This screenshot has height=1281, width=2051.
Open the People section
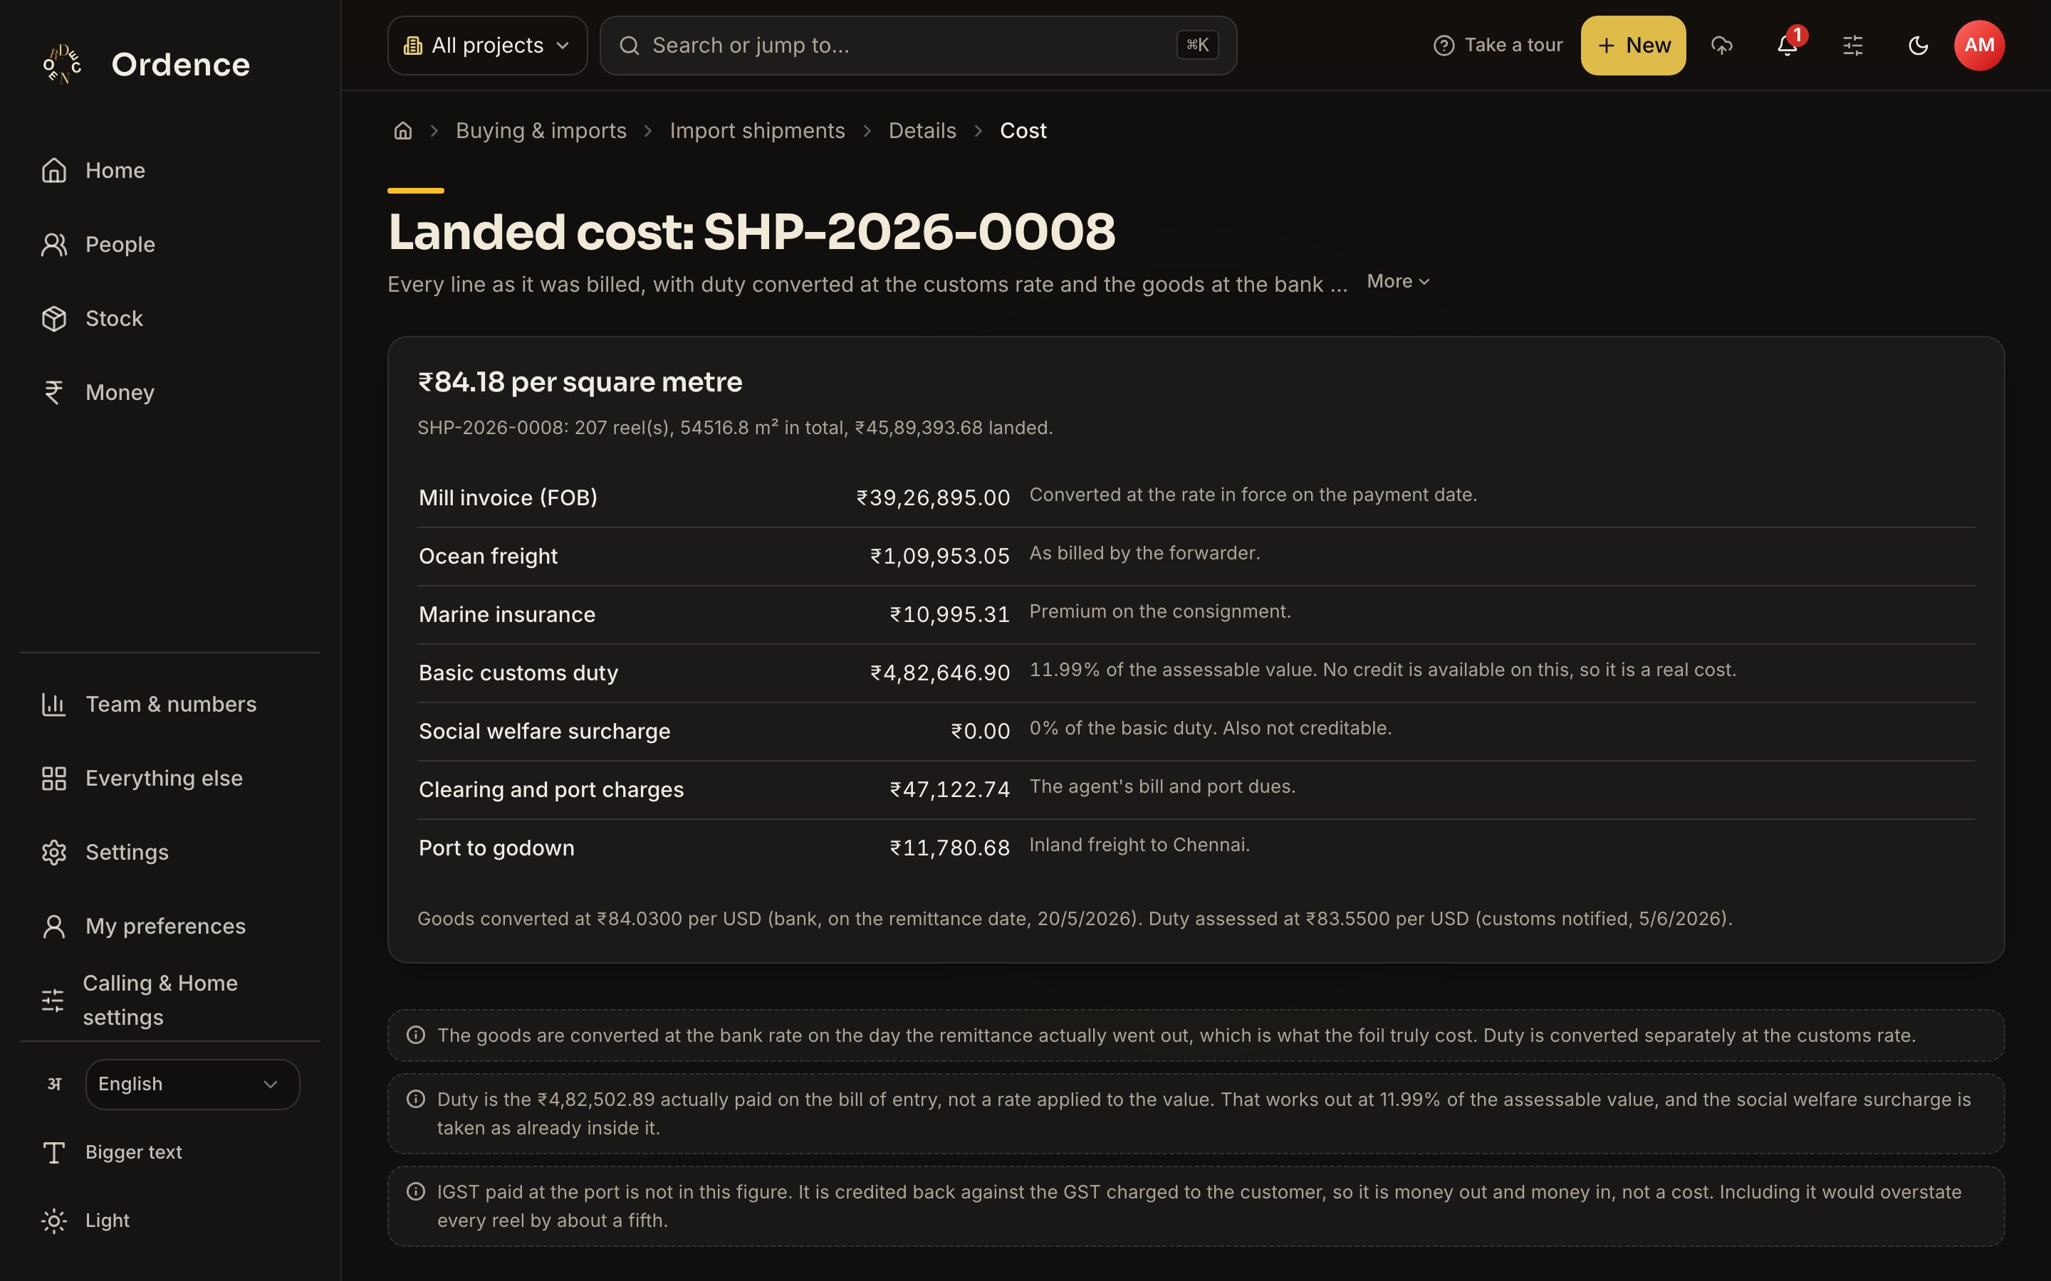pyautogui.click(x=169, y=245)
